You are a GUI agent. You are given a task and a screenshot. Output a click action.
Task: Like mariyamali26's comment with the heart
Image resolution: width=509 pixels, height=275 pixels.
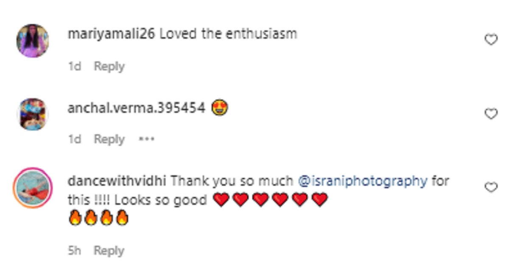[x=491, y=40]
